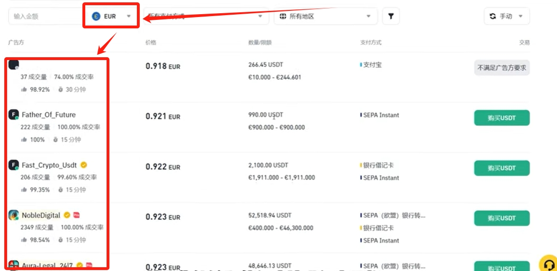Image resolution: width=557 pixels, height=271 pixels.
Task: Click the red Pro badge beside NobleDigital
Action: click(x=76, y=215)
